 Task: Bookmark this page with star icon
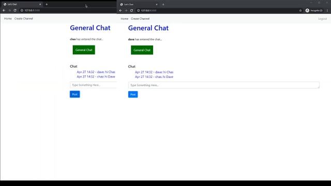coord(300,10)
